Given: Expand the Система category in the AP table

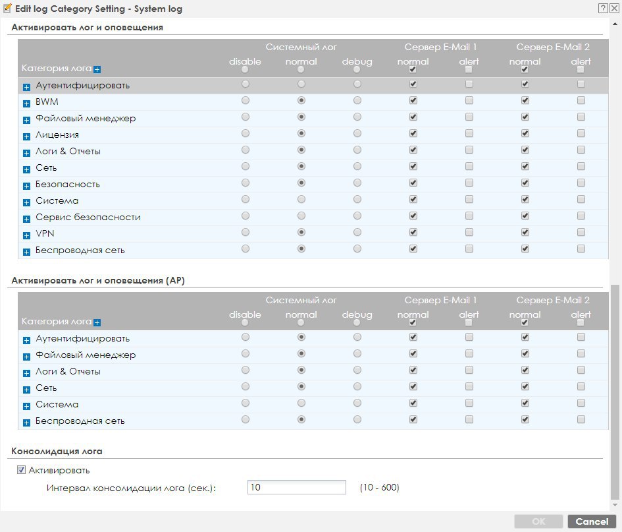Looking at the screenshot, I should [26, 406].
